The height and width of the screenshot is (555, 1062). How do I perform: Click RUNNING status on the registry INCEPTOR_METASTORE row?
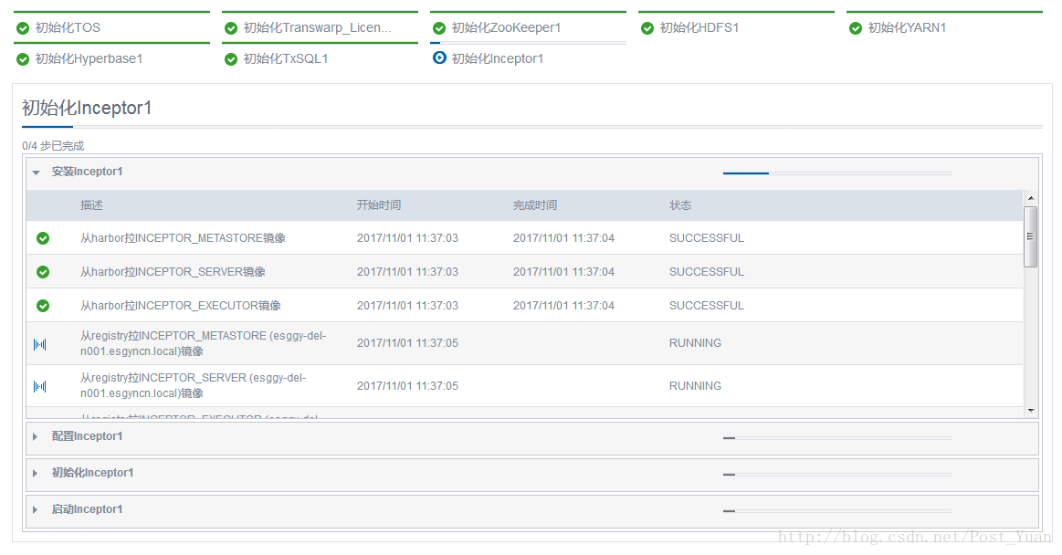point(695,343)
